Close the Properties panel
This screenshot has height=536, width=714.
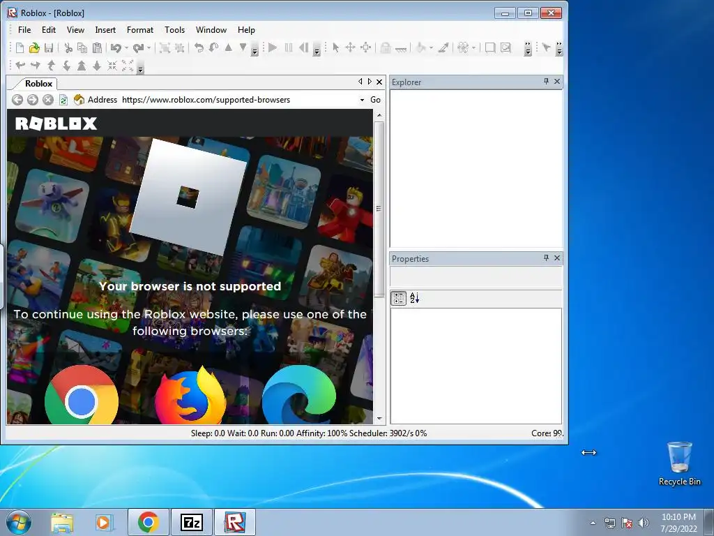pyautogui.click(x=557, y=258)
